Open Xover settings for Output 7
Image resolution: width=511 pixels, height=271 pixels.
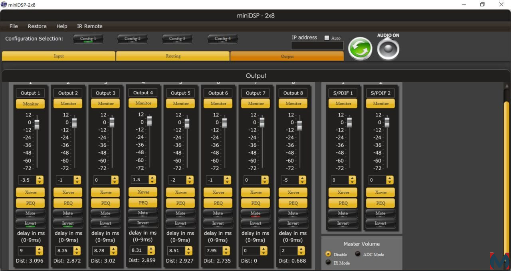(256, 192)
